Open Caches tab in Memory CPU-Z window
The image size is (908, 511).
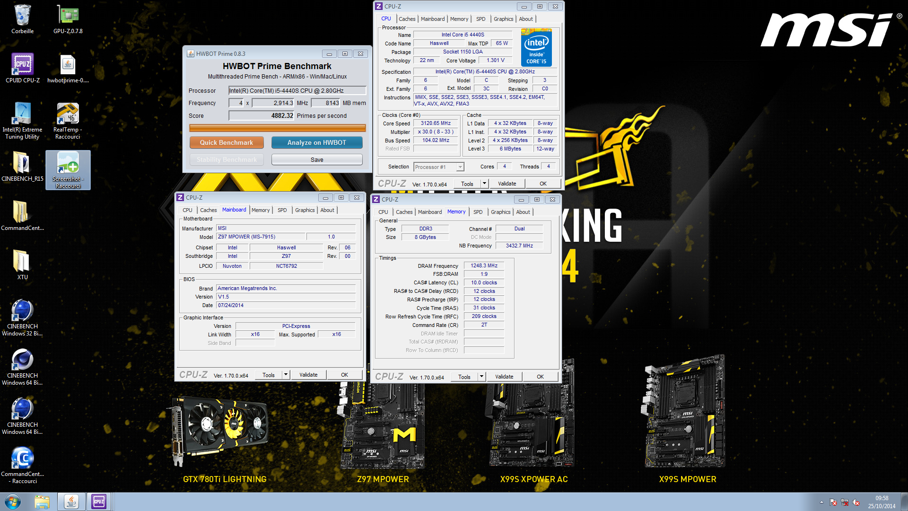[404, 212]
